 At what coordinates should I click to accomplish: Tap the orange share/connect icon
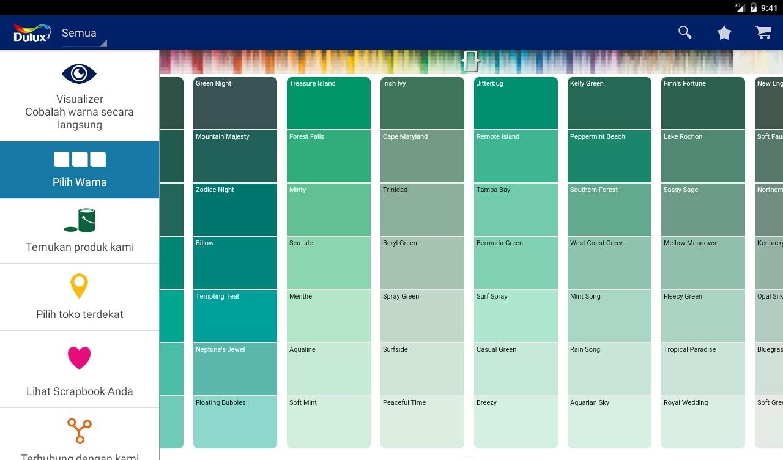[x=80, y=431]
